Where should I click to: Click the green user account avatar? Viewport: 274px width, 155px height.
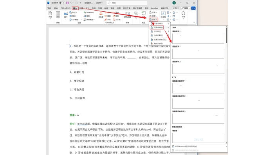click(174, 3)
